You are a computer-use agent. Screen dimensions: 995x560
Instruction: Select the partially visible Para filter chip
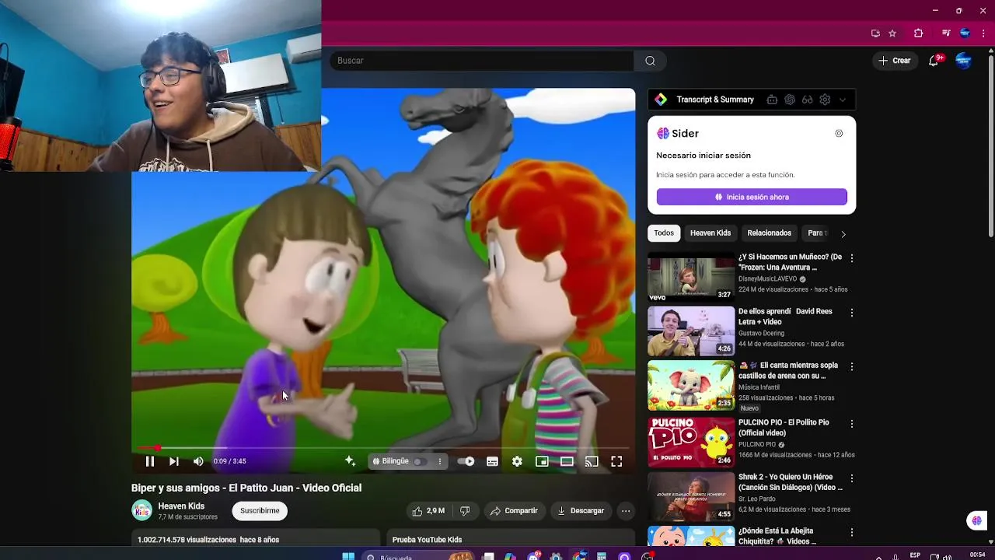815,233
